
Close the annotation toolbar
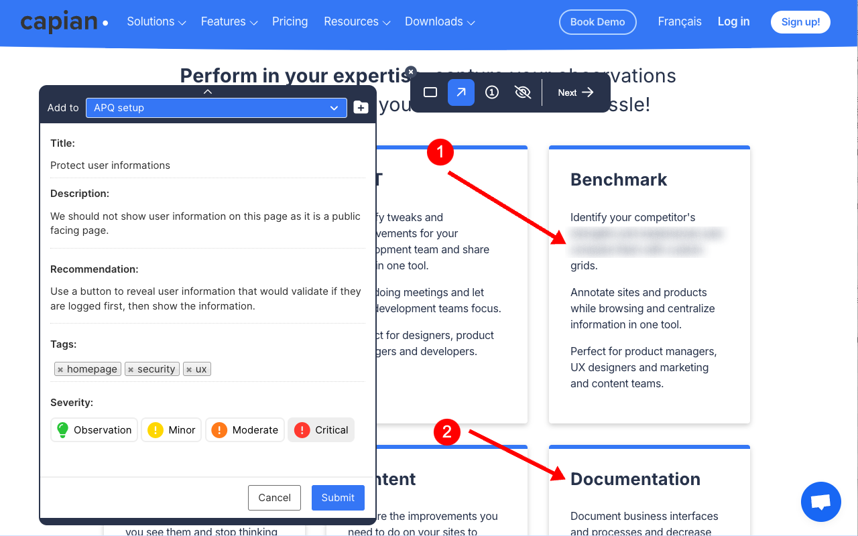411,72
